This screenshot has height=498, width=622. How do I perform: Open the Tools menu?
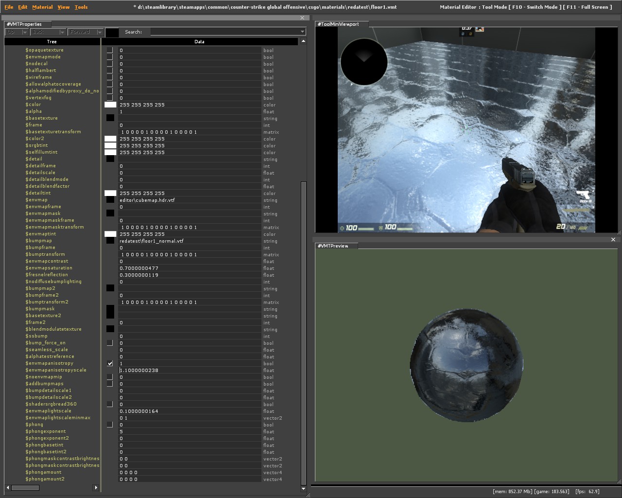coord(81,7)
